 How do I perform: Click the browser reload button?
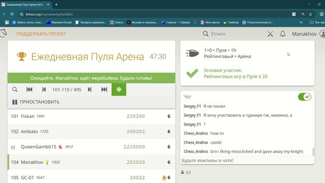[x=12, y=14]
